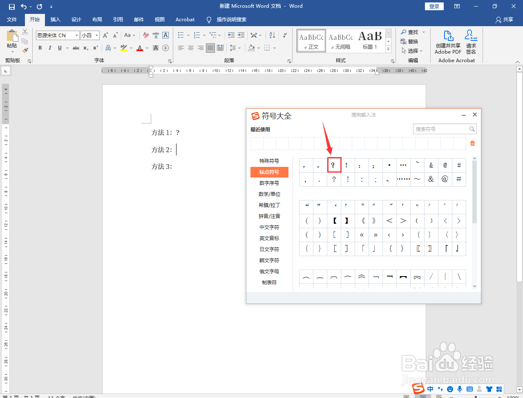Click the highlighted question mark symbol
Image resolution: width=523 pixels, height=398 pixels.
tap(334, 165)
